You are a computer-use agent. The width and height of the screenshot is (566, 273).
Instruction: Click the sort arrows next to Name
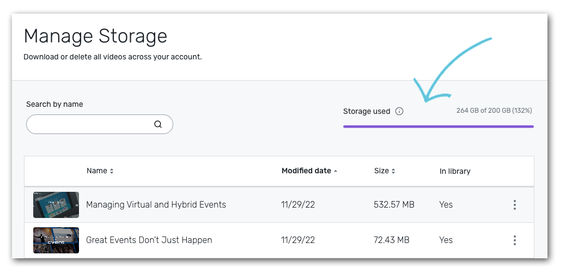112,171
